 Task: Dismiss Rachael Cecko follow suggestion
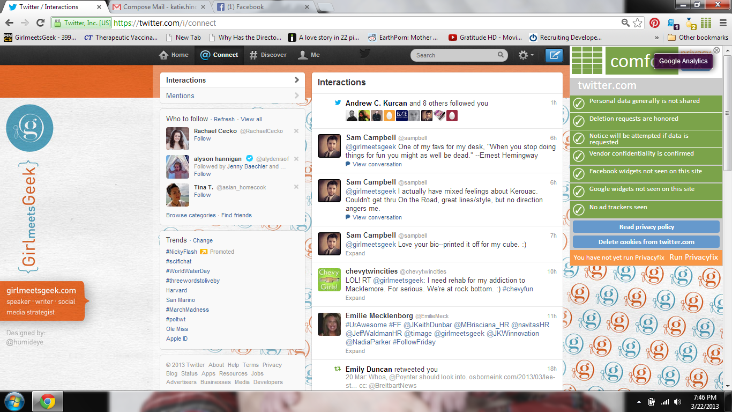(296, 131)
